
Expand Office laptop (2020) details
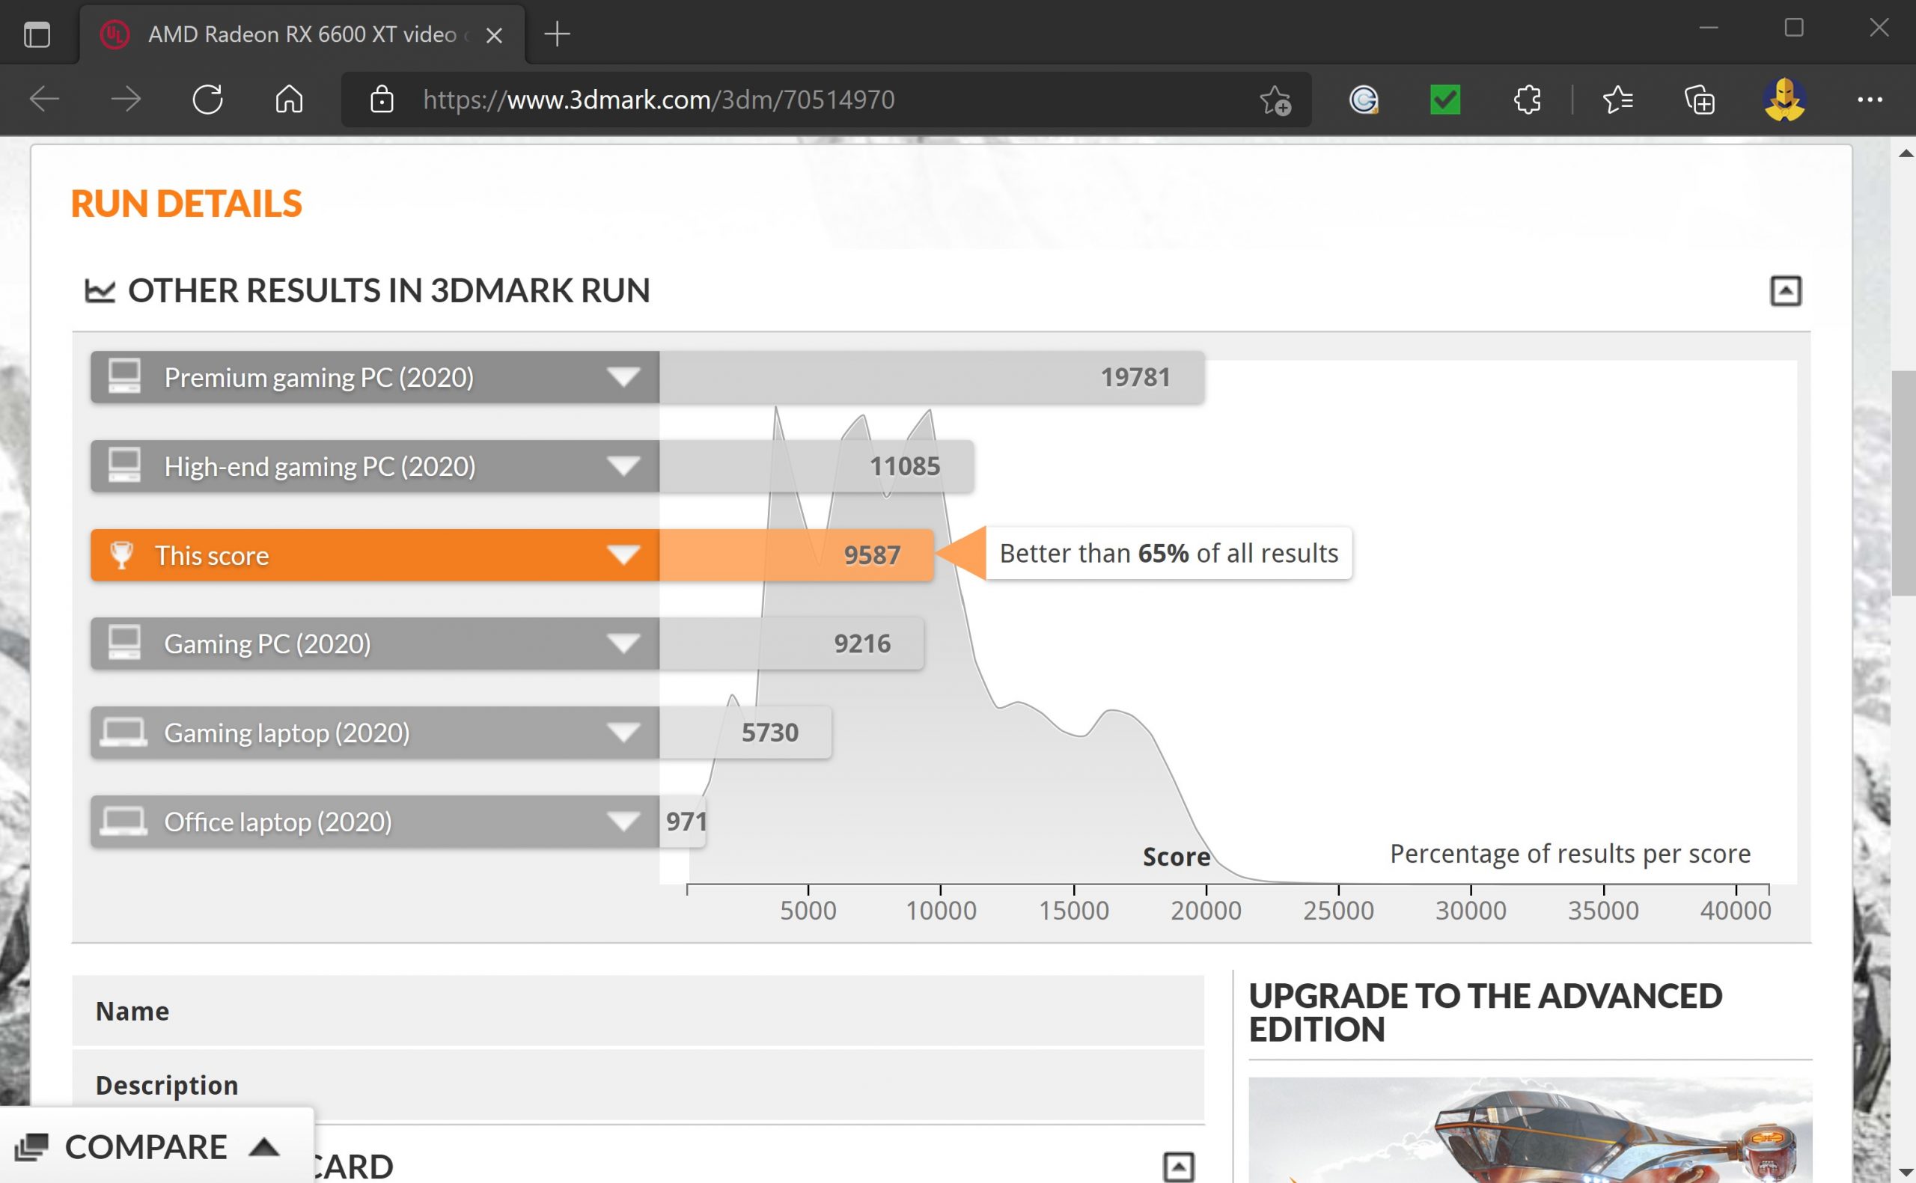pos(623,822)
